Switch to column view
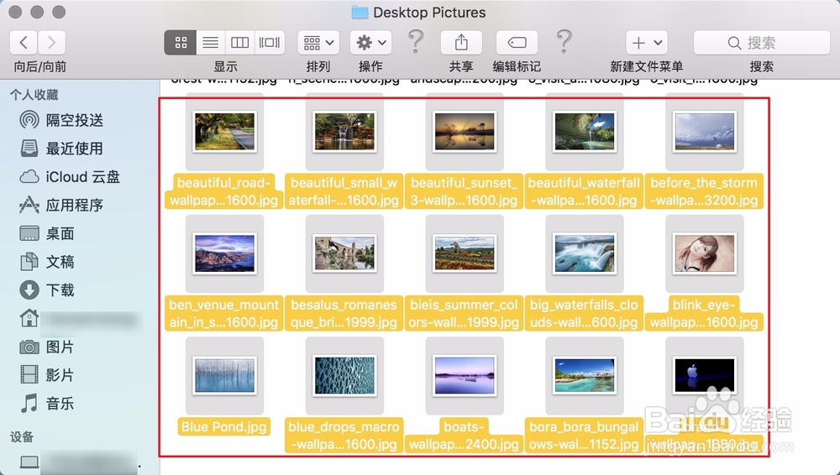 pos(239,42)
